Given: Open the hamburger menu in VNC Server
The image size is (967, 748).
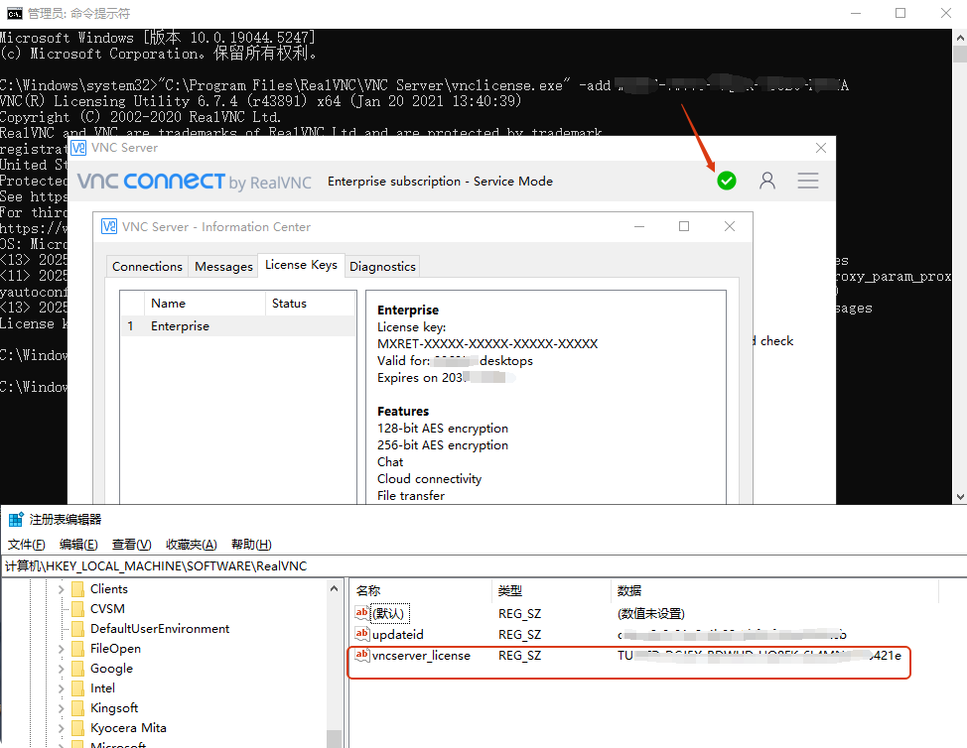Looking at the screenshot, I should pos(808,181).
